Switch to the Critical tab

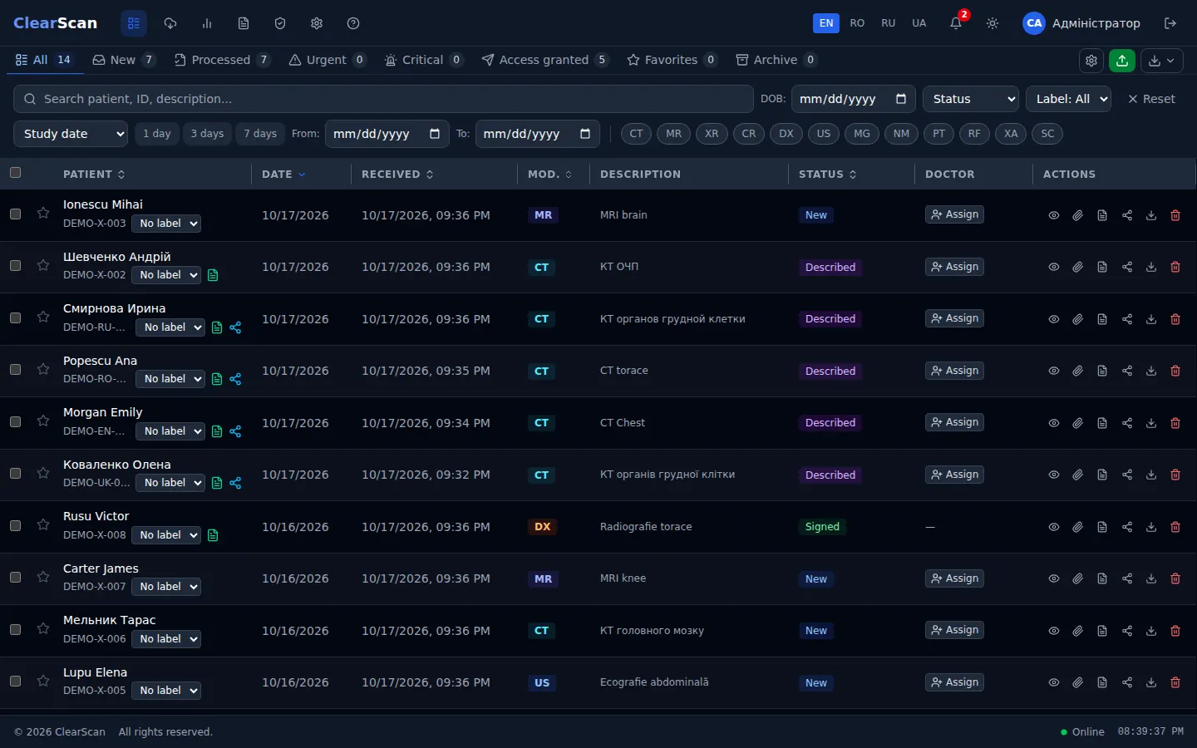point(423,60)
